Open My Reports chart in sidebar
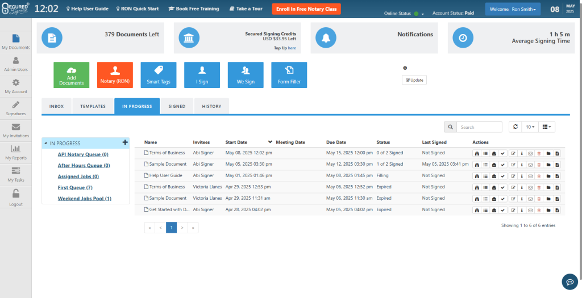This screenshot has height=298, width=582. [x=15, y=152]
